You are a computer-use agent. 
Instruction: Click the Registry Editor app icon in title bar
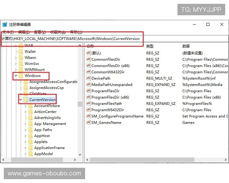[x=5, y=25]
